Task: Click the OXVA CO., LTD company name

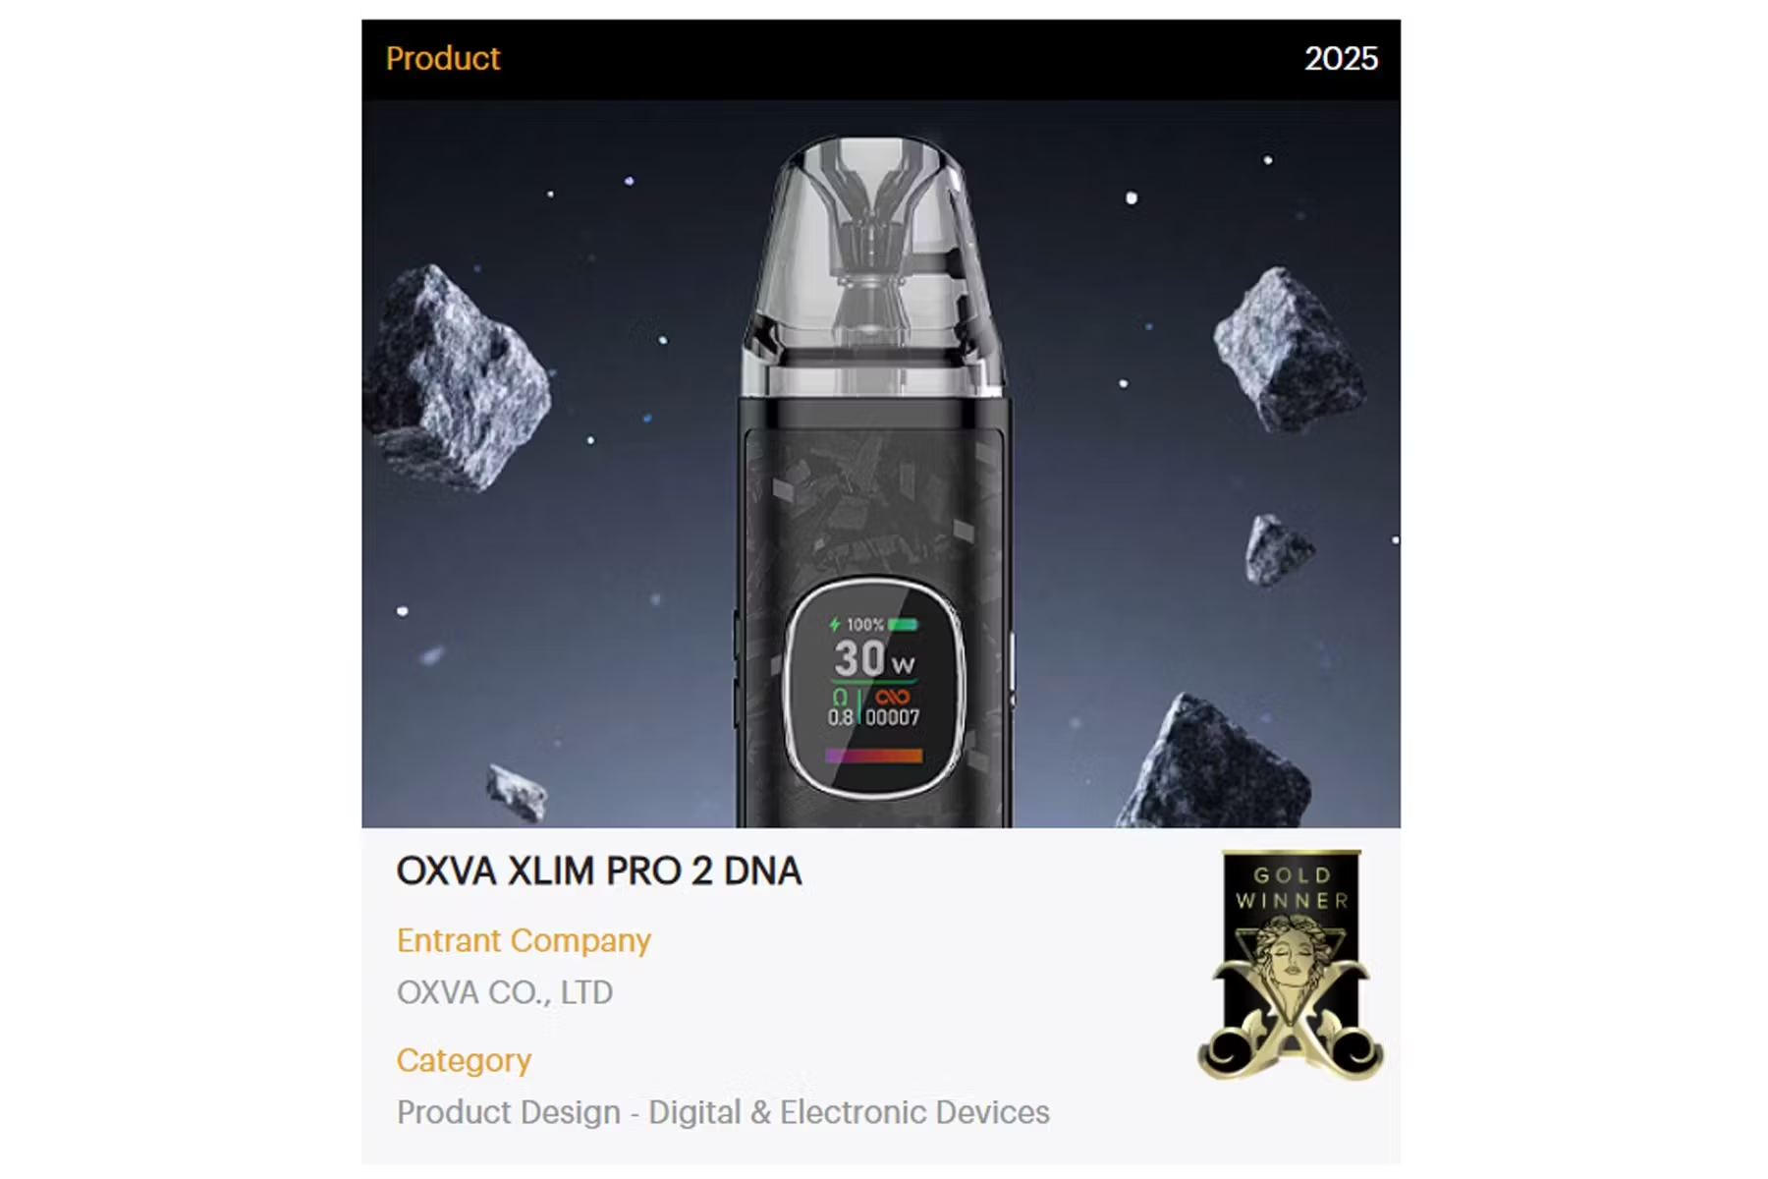Action: point(505,992)
